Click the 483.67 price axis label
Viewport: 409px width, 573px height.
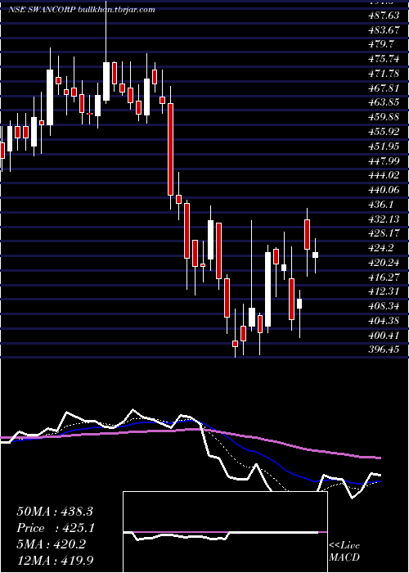[x=383, y=29]
